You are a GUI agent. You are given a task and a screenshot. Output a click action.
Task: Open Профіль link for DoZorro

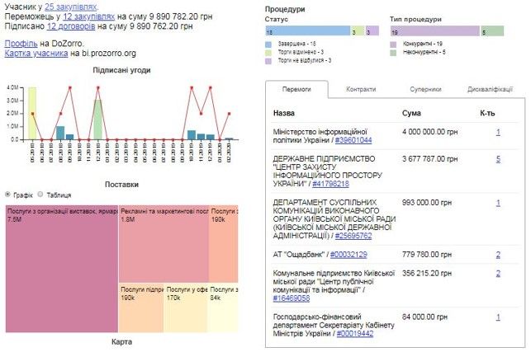[x=20, y=43]
